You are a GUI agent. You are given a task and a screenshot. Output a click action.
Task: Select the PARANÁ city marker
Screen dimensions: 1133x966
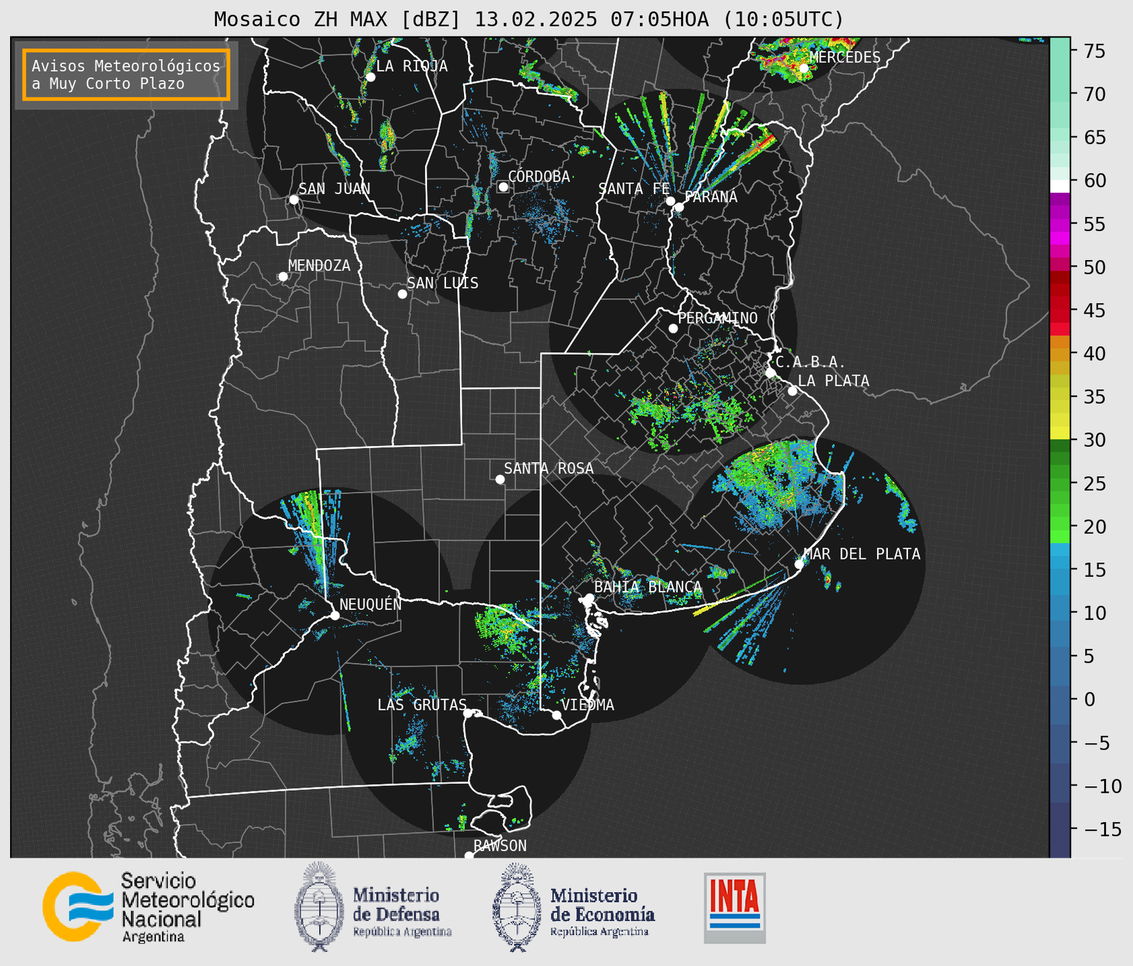(x=679, y=207)
